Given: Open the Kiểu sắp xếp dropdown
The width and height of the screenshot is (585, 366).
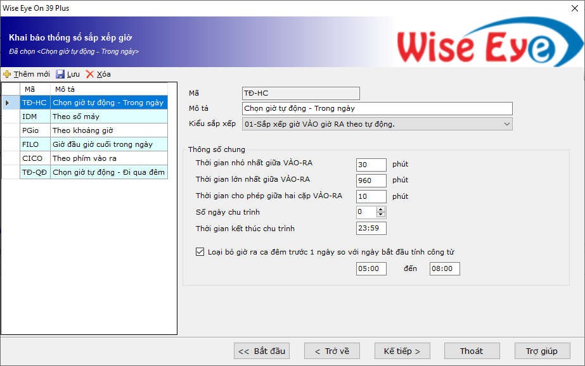Looking at the screenshot, I should (506, 124).
